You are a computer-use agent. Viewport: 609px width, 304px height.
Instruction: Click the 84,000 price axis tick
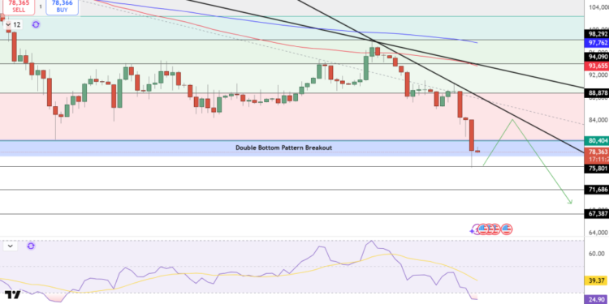tap(598, 119)
